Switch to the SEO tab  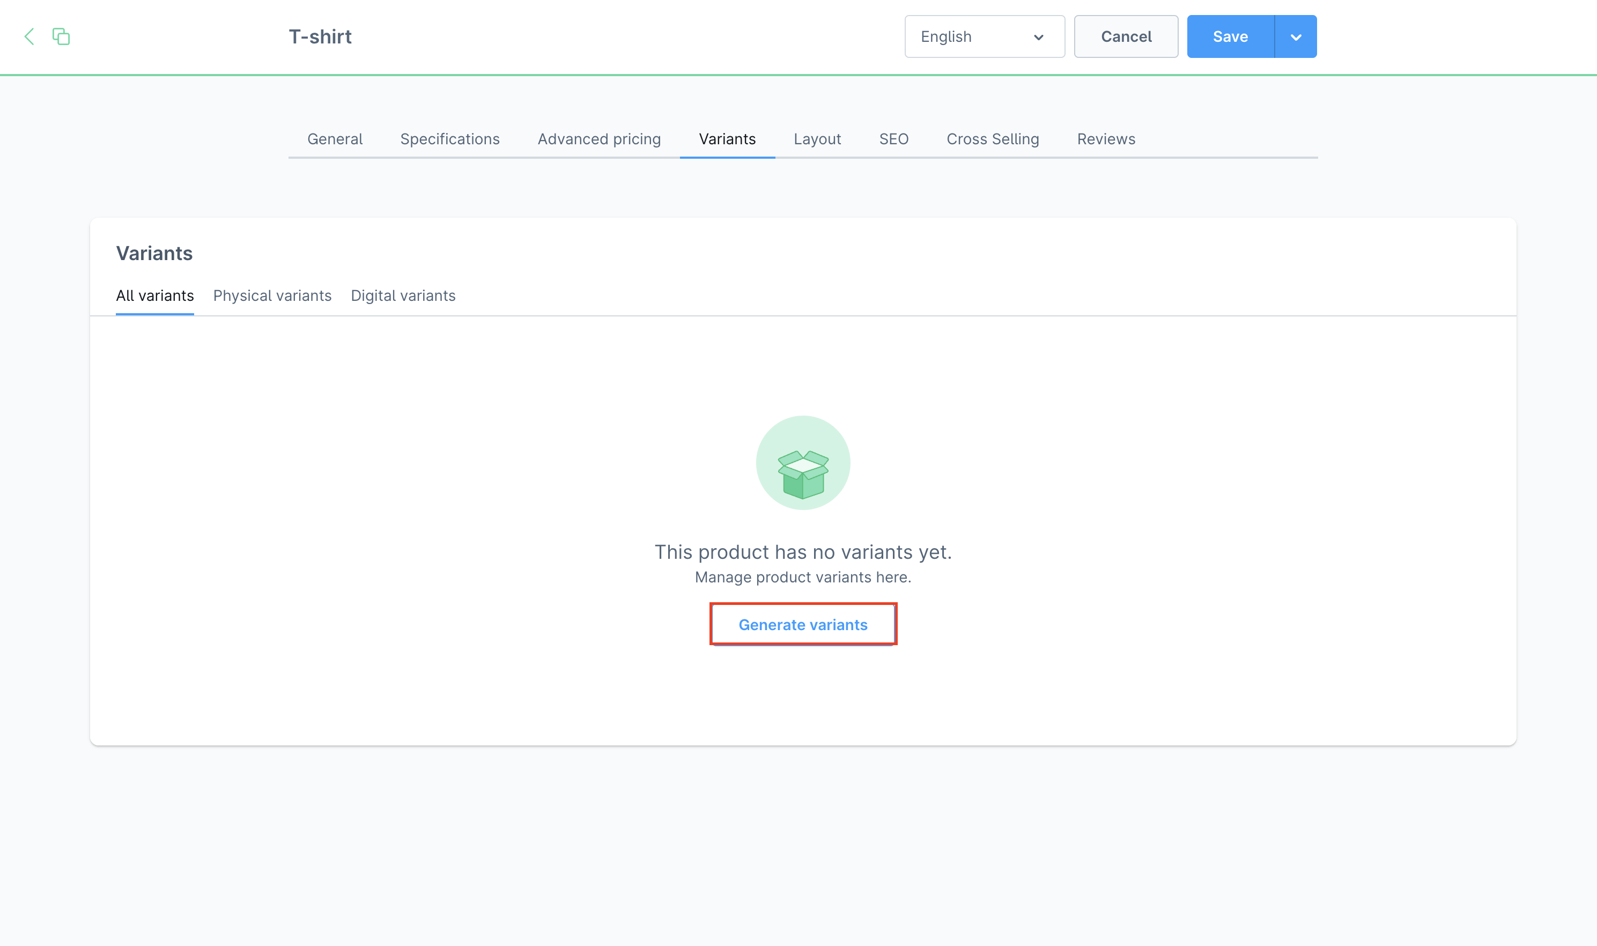(x=893, y=139)
